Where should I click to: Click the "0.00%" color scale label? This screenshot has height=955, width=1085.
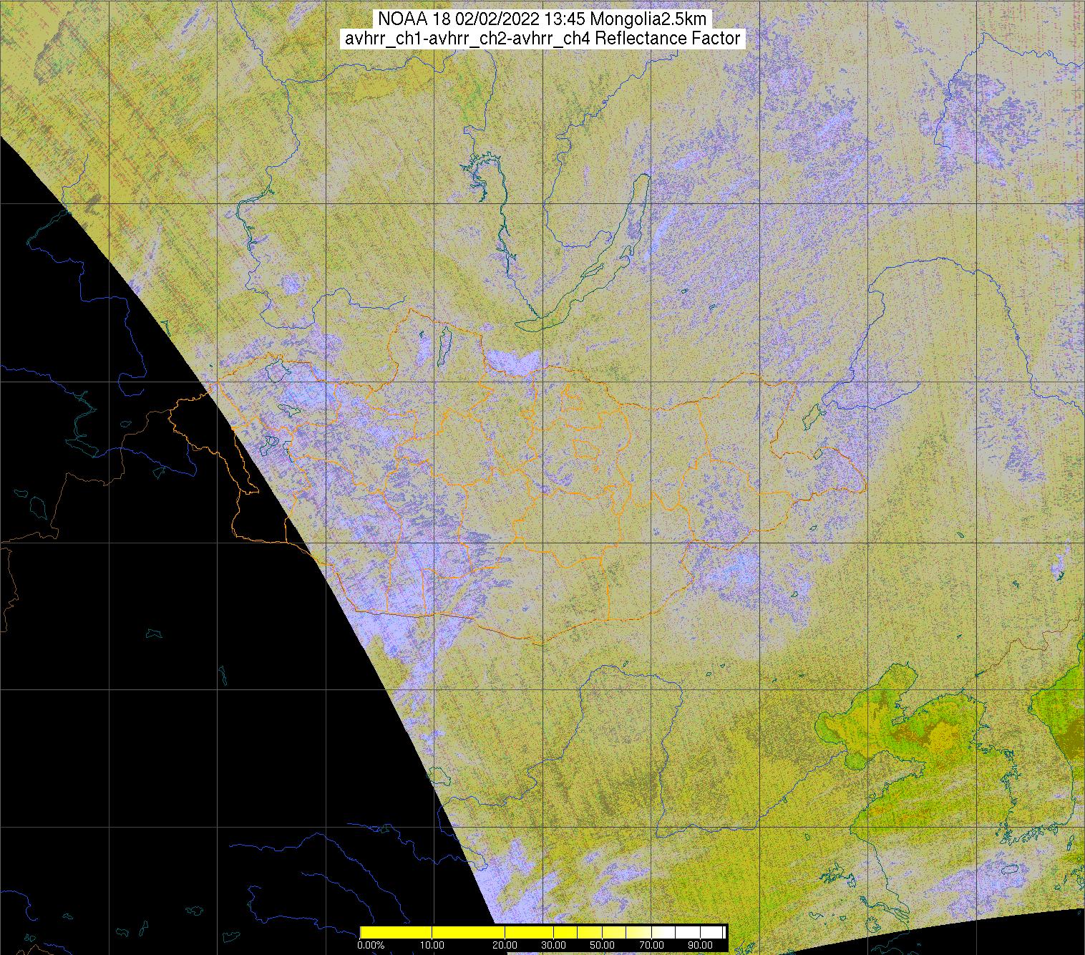(371, 946)
